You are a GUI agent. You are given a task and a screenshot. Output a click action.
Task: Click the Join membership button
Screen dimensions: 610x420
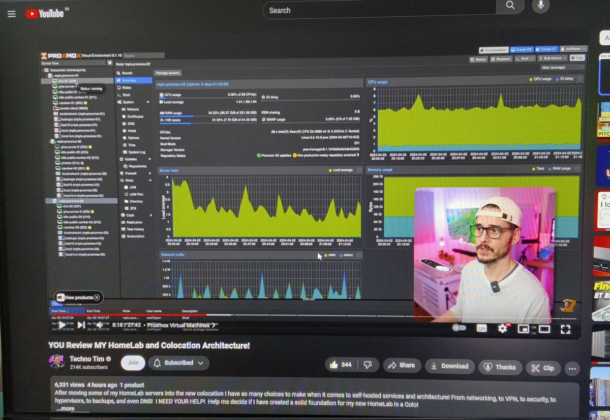(x=133, y=363)
